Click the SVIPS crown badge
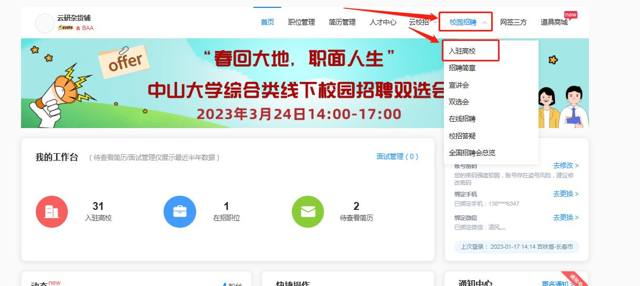This screenshot has width=640, height=286. click(65, 28)
